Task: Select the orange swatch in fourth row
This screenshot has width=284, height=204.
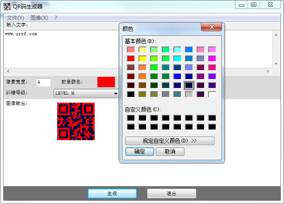Action: pos(142,76)
